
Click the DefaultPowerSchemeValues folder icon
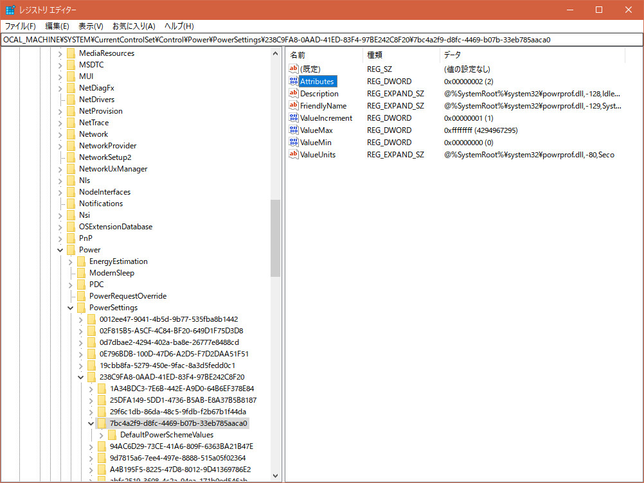tap(112, 435)
